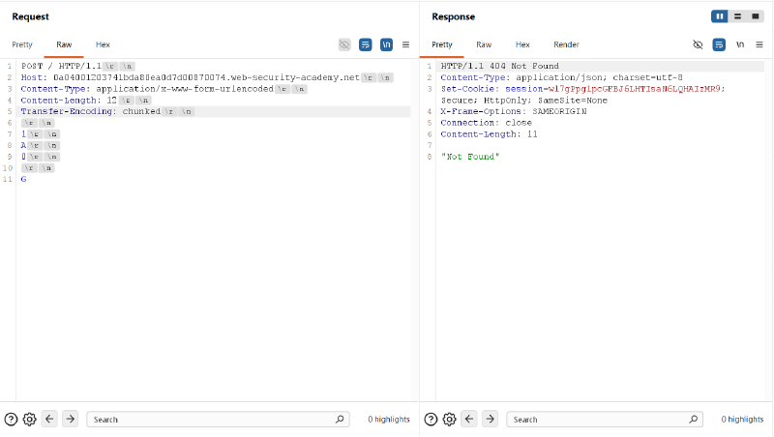Screen dimensions: 774x437
Task: Click the Content-Length: 12 request line
Action: [x=85, y=101]
